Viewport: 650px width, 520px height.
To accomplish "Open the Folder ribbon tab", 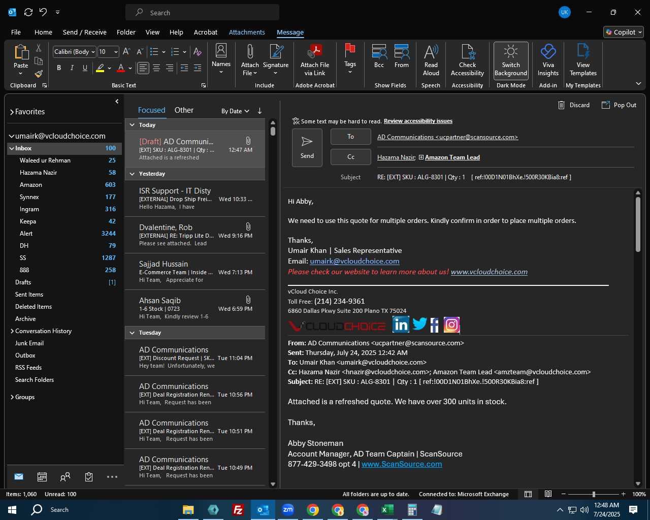I will (x=126, y=32).
